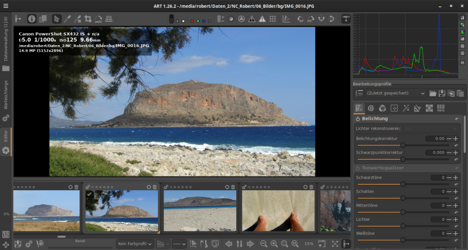Pick the white balance eyedropper tool
Image resolution: width=468 pixels, height=250 pixels.
click(67, 19)
